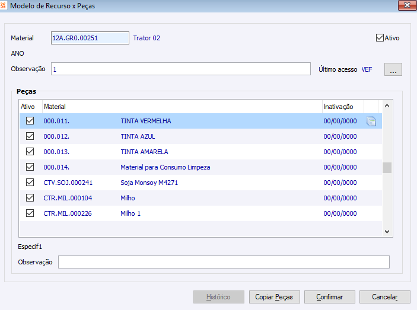This screenshot has height=310, width=417.
Task: Click the Trator 02 material name
Action: tap(147, 38)
